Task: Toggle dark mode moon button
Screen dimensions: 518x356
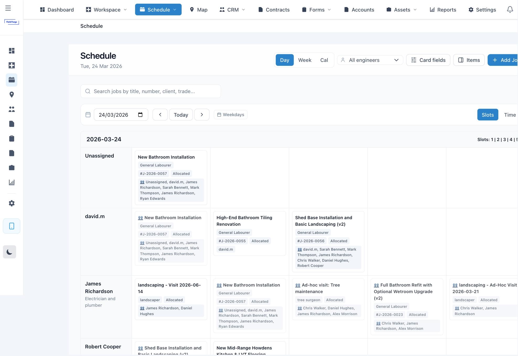Action: 9,252
